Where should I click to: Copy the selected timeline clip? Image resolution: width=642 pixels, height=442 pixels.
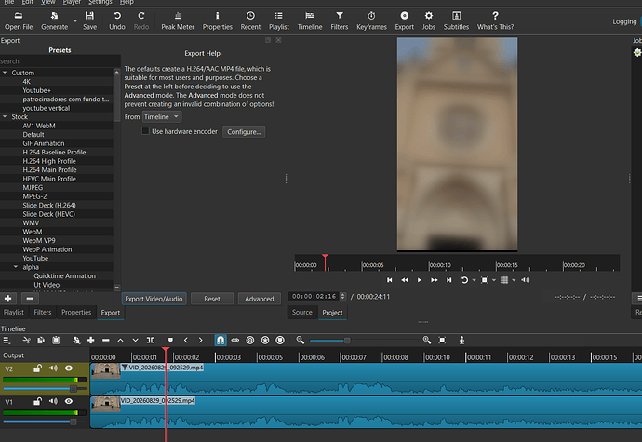coord(41,340)
